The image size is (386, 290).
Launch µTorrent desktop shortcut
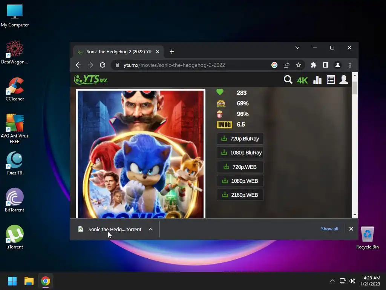click(x=15, y=237)
